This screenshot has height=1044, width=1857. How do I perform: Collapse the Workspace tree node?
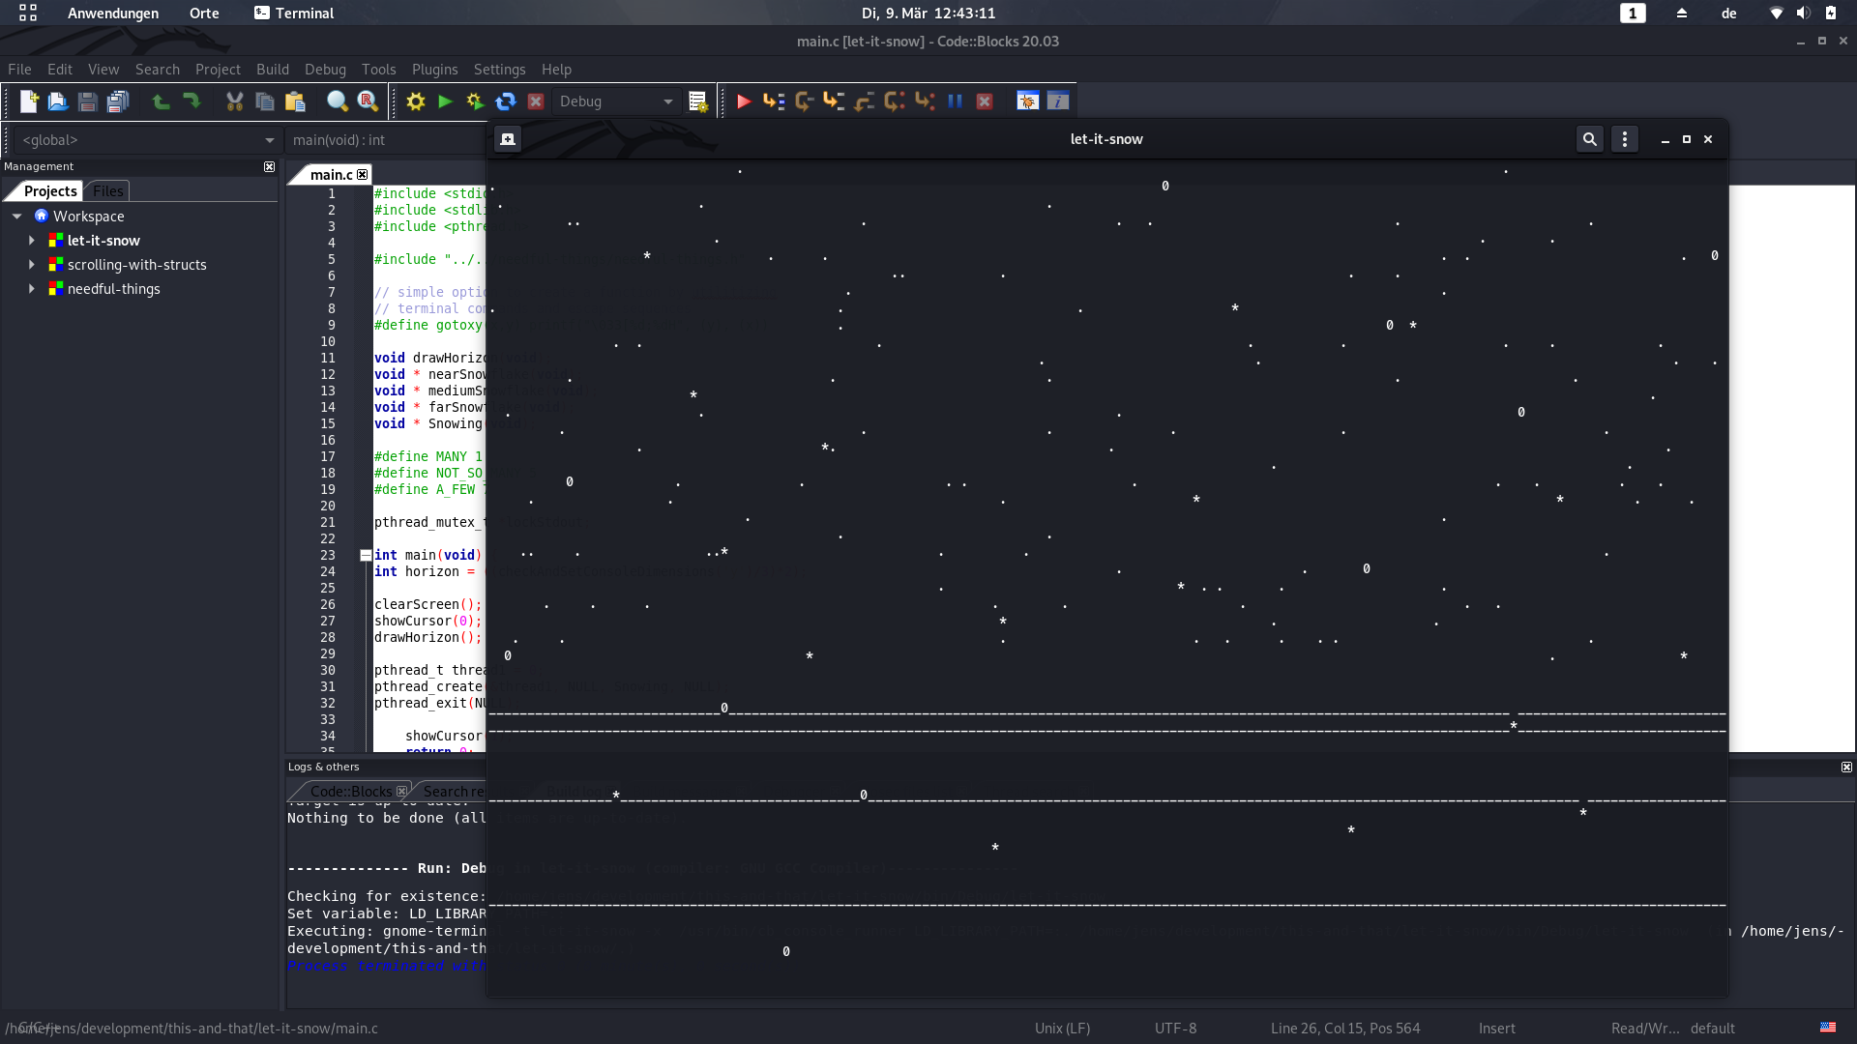click(17, 217)
